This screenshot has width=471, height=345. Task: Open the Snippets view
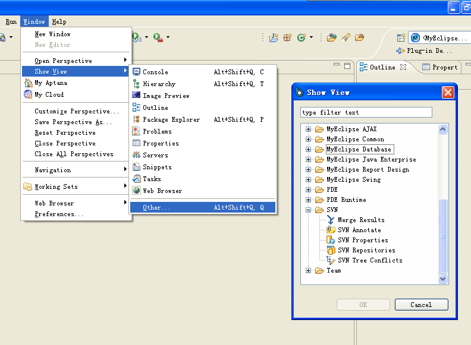[203, 167]
